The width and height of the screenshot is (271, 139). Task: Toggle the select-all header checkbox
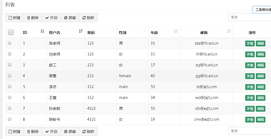[x=11, y=32]
